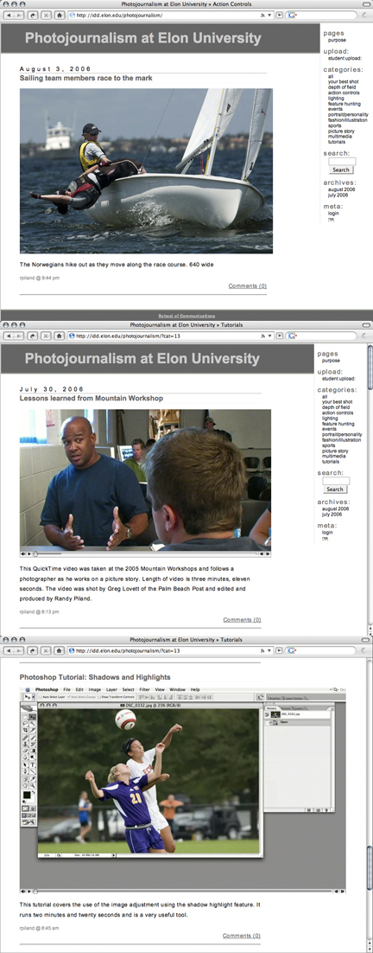373x953 pixels.
Task: Click the Mountain Workshop video scrubber bar
Action: tap(146, 553)
